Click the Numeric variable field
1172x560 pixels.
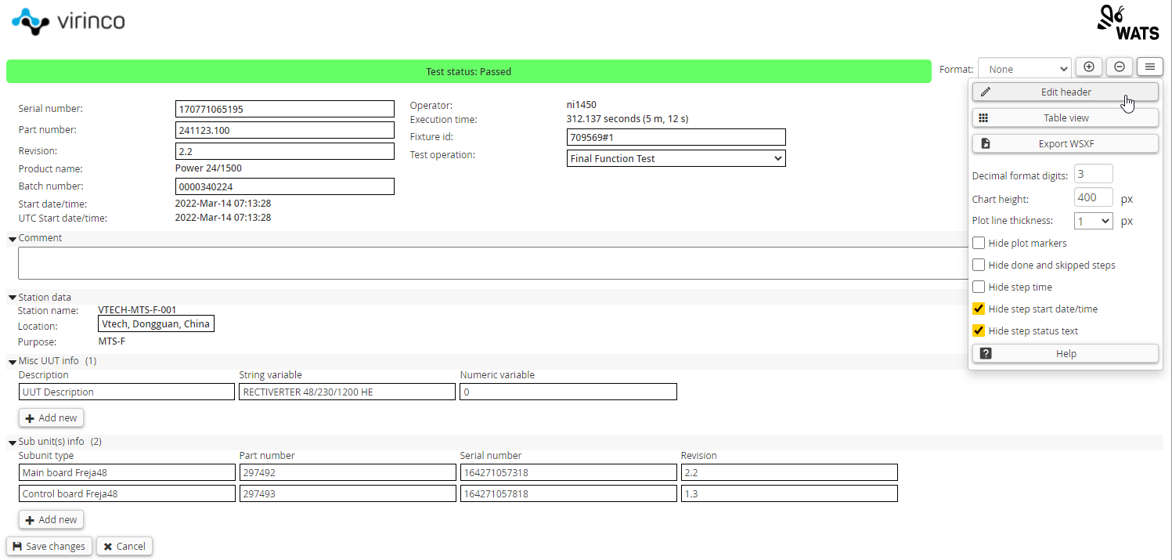tap(568, 392)
